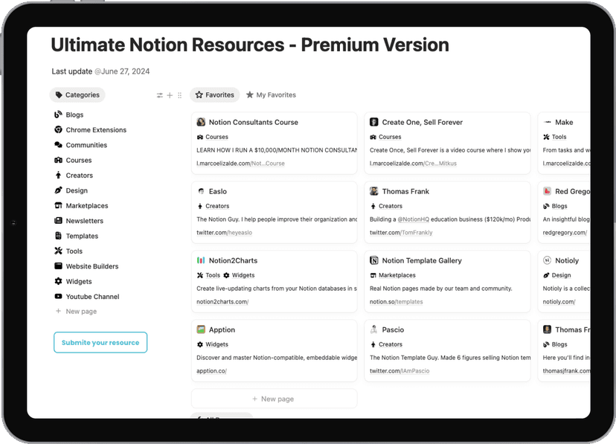Screen dimensions: 616x444
Task: Click the Submite your resource button
Action: coord(100,342)
